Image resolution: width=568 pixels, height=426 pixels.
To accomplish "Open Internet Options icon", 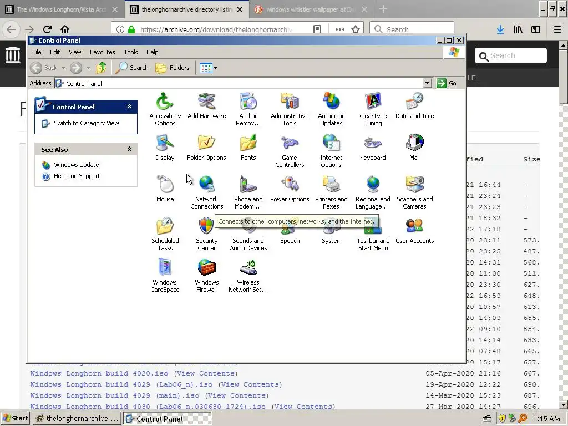I will click(331, 150).
